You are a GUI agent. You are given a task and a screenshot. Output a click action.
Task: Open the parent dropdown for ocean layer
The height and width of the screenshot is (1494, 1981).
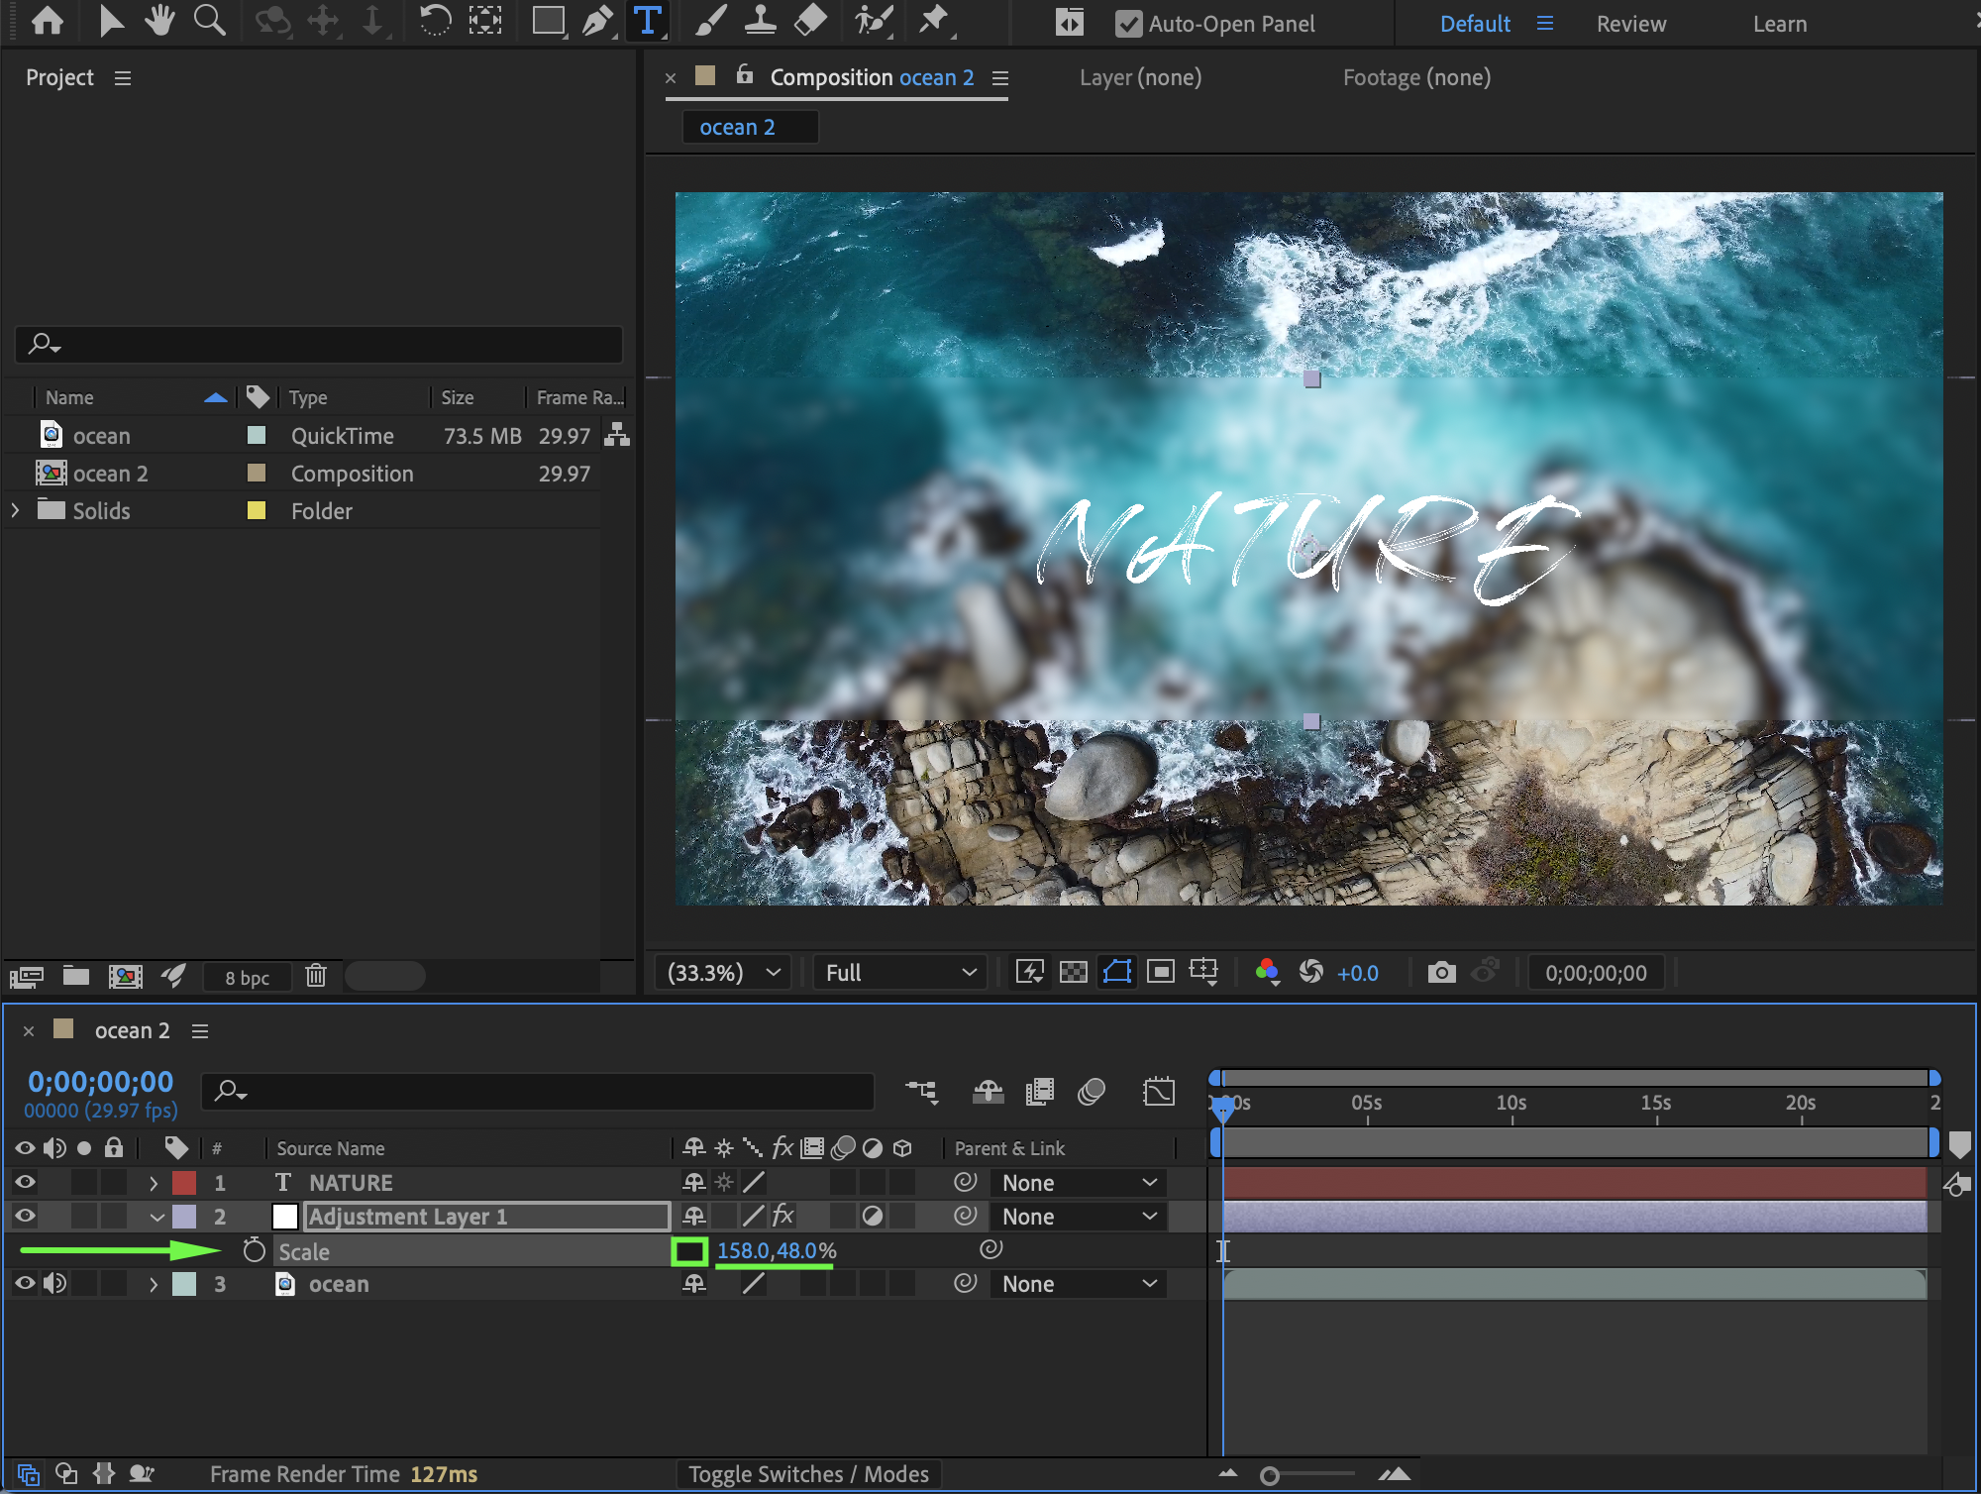click(1078, 1284)
